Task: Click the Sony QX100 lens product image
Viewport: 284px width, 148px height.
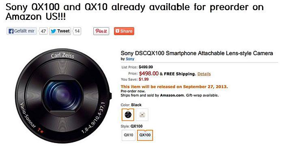Action: point(63,96)
